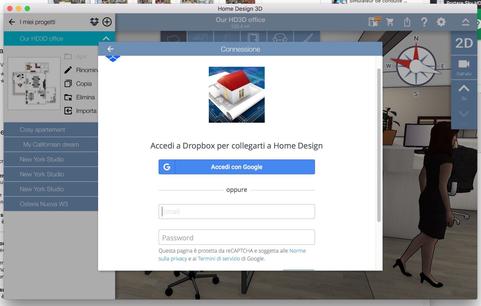
Task: Open the My Californian dream project
Action: (x=51, y=144)
